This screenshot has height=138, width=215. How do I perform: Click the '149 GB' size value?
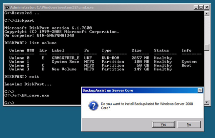tap(142, 69)
